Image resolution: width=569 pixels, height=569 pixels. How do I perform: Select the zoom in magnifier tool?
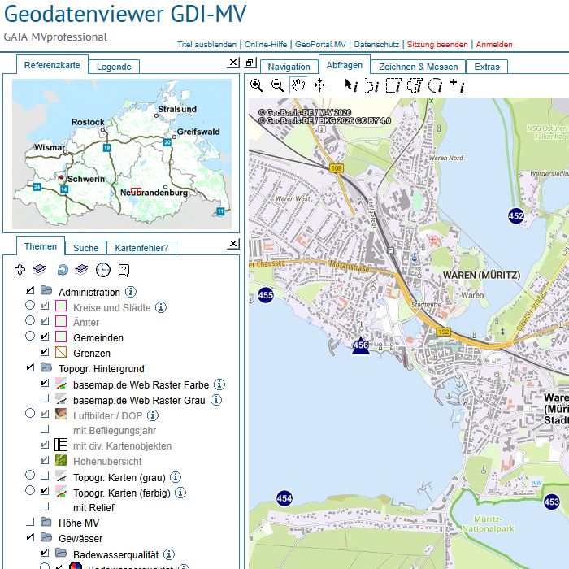(x=257, y=85)
